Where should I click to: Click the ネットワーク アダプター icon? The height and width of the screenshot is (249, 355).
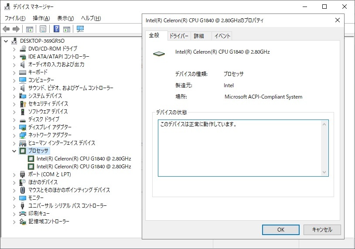(23, 135)
